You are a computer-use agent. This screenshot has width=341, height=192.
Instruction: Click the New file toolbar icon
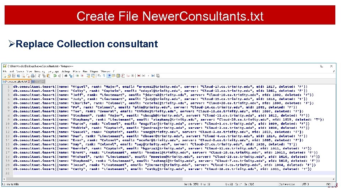click(4, 76)
